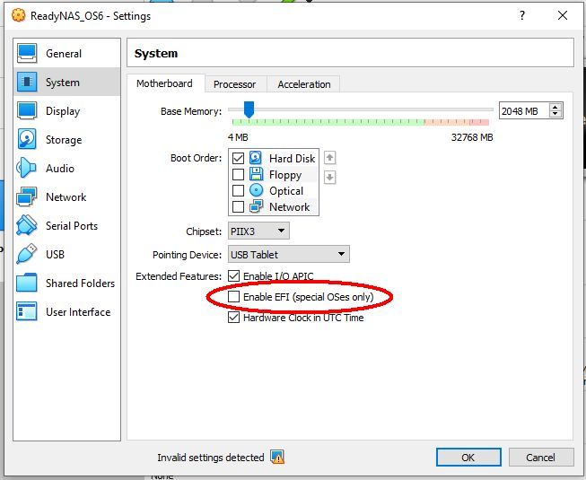The width and height of the screenshot is (586, 480).
Task: Check Network in boot order
Action: coord(238,206)
